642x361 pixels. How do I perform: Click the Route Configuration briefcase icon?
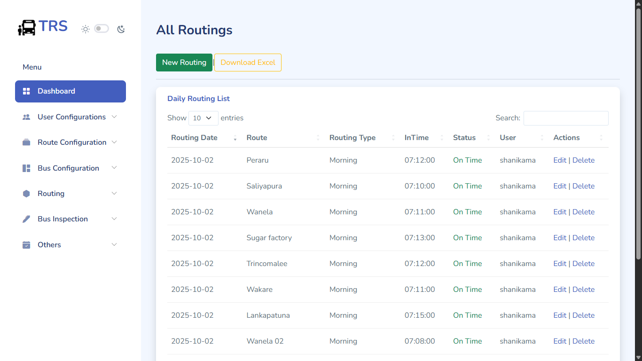(26, 142)
